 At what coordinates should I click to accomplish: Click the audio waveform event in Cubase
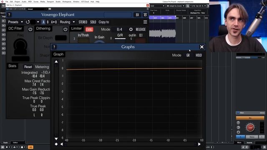coord(162,33)
